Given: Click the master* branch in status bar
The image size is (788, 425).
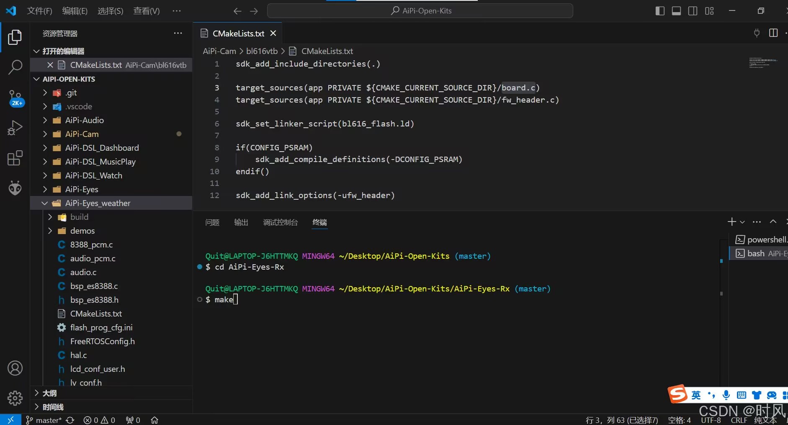Looking at the screenshot, I should 44,420.
